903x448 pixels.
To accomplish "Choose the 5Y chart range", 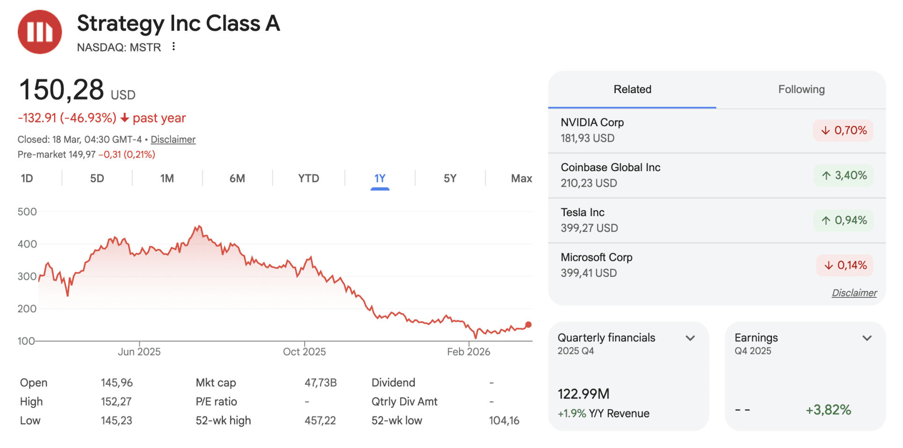I will [x=450, y=179].
